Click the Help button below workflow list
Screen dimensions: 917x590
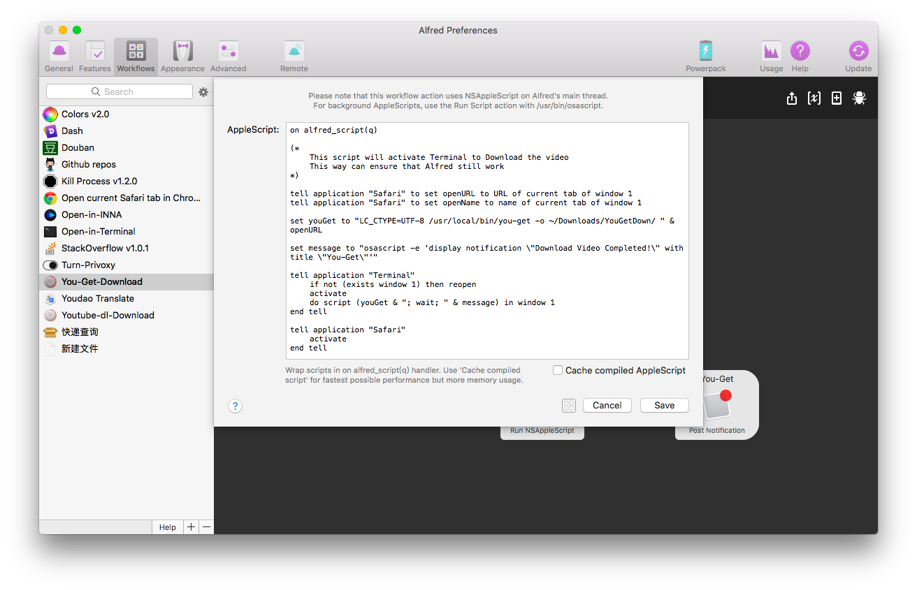[x=168, y=527]
